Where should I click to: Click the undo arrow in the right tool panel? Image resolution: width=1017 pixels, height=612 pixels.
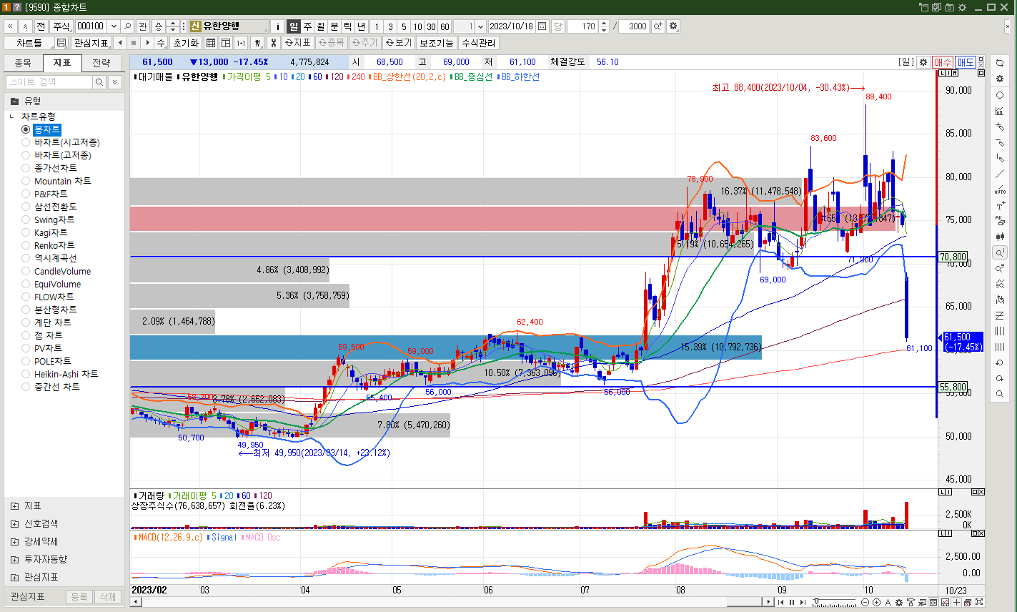click(x=1000, y=362)
